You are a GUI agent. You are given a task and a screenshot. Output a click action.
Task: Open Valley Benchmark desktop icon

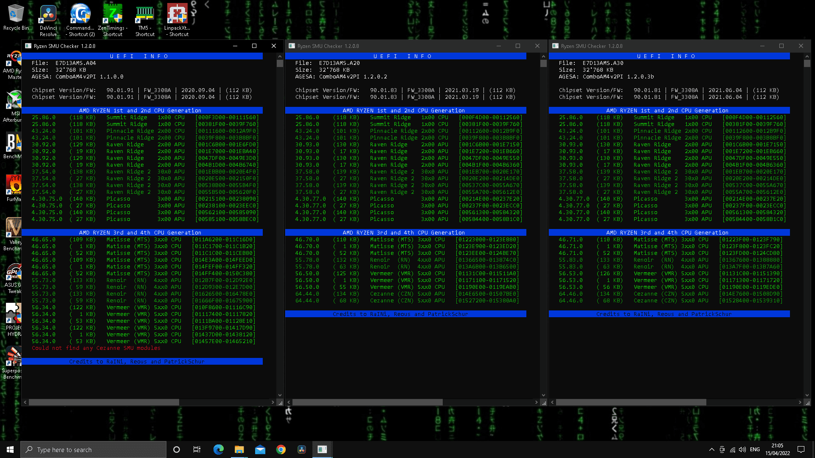pos(13,234)
